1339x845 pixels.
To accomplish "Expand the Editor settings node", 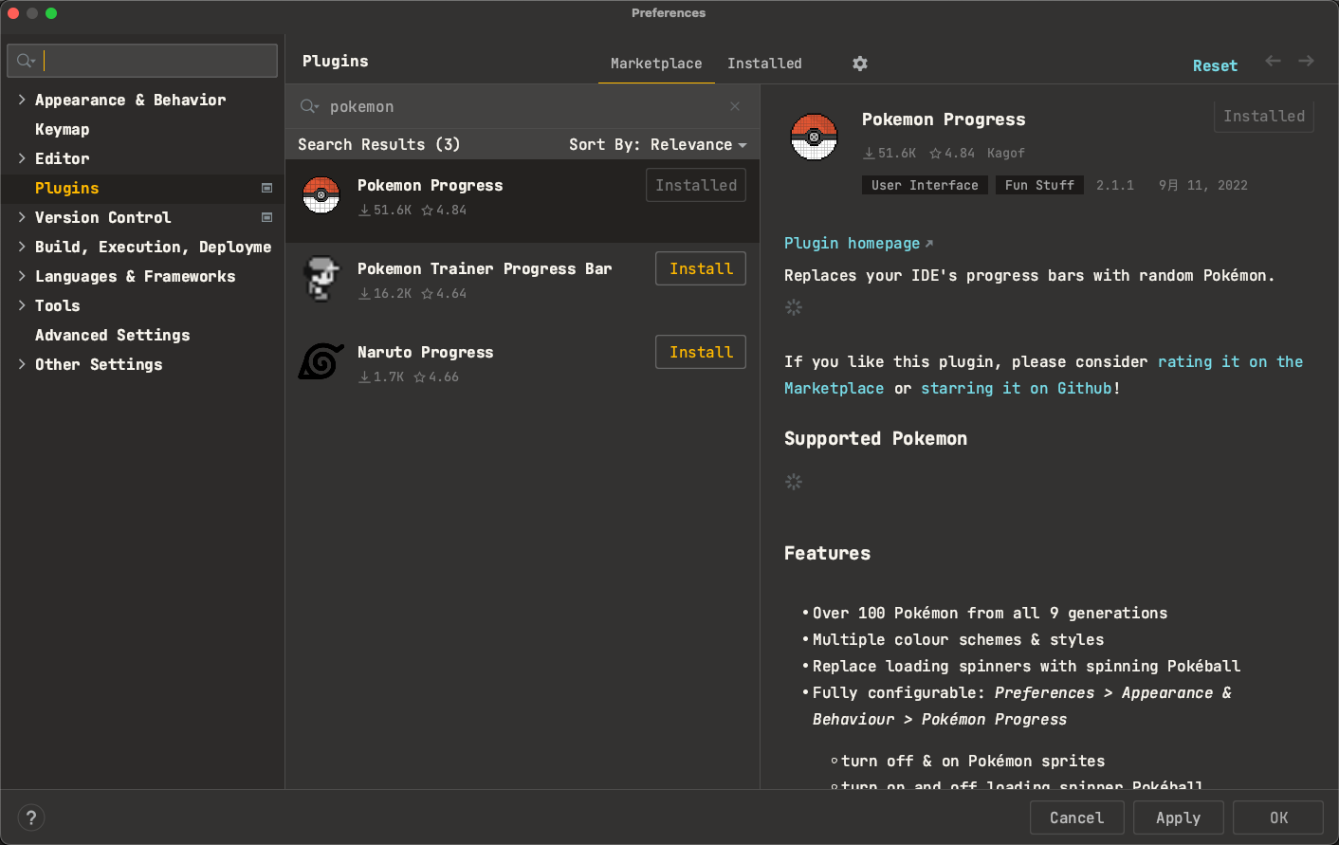I will pos(22,158).
